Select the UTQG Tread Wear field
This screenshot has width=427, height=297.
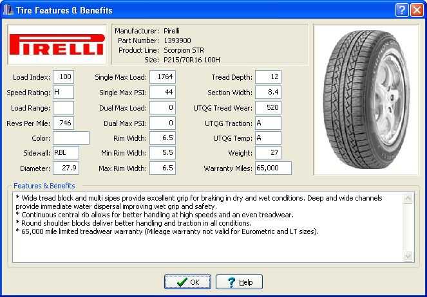268,107
